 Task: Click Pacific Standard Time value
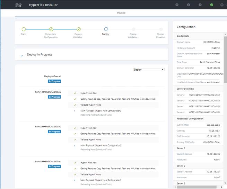[x=210, y=62]
